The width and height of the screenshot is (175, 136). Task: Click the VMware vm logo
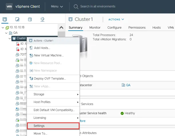pos(9,6)
